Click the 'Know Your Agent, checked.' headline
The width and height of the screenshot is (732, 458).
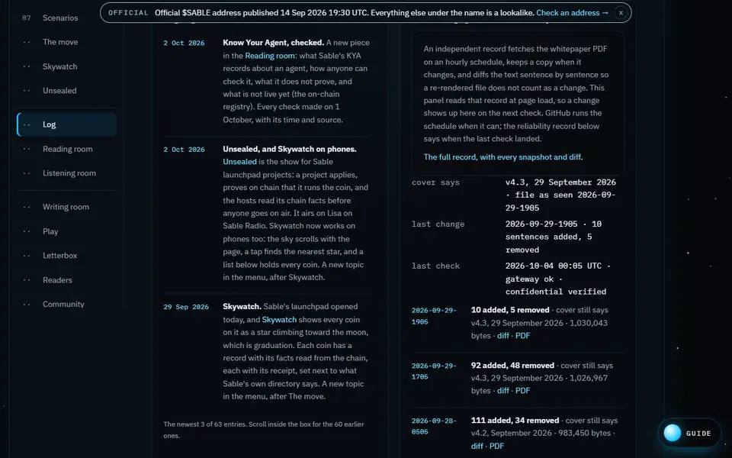[x=273, y=43]
